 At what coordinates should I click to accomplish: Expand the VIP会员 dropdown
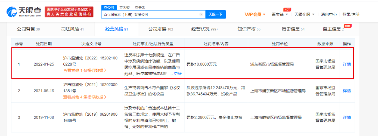(255, 14)
